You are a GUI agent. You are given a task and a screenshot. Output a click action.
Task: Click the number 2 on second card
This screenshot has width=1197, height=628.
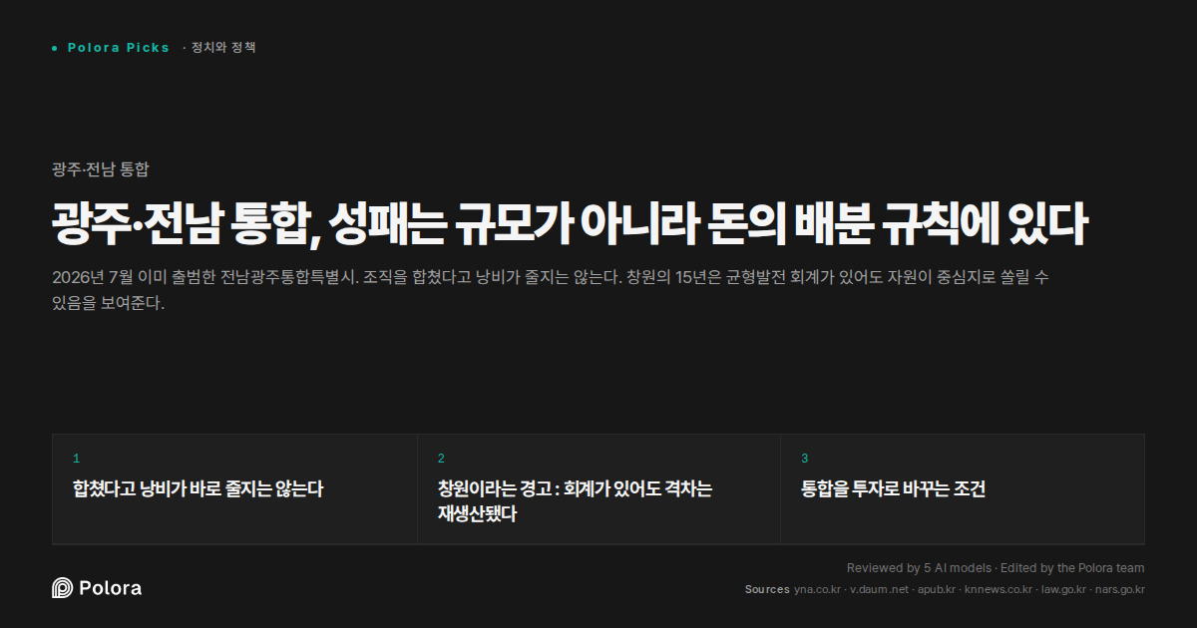(x=441, y=459)
